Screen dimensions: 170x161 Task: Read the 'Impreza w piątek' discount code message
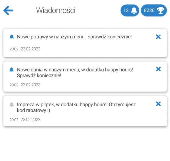(76, 107)
